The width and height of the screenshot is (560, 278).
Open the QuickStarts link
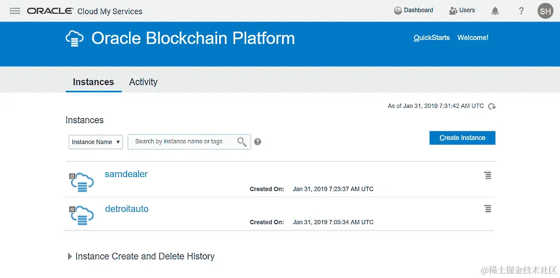(x=431, y=38)
